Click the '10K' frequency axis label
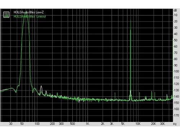180x135 pixels. click(138, 124)
